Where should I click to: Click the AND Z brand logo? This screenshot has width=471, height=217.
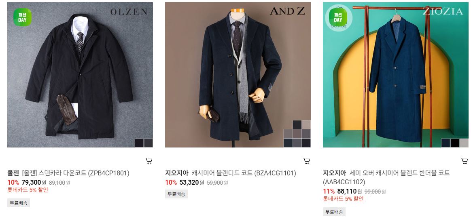pos(287,11)
